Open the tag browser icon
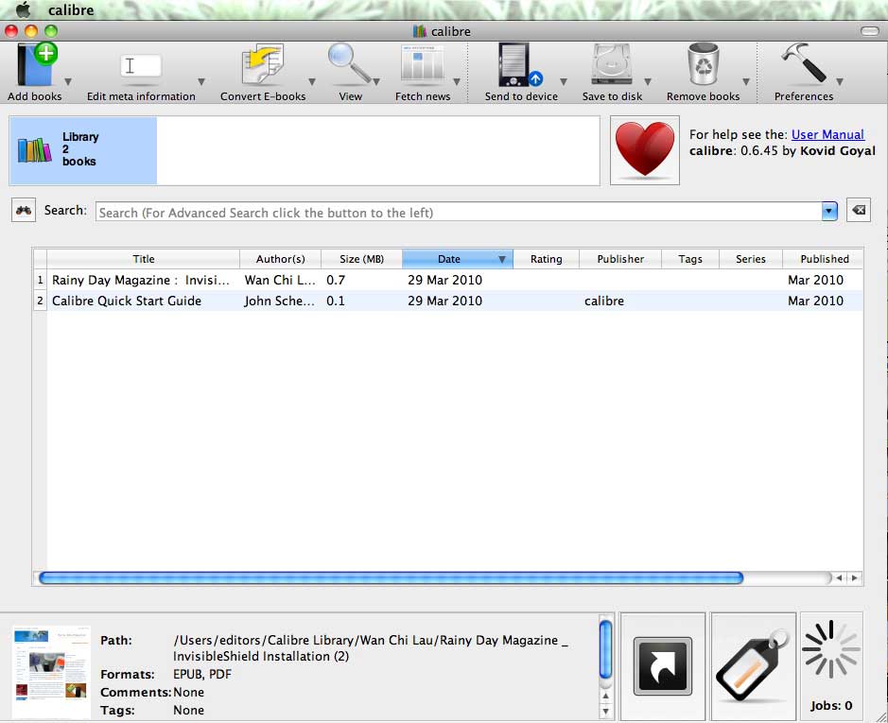Image resolution: width=888 pixels, height=723 pixels. pos(753,666)
